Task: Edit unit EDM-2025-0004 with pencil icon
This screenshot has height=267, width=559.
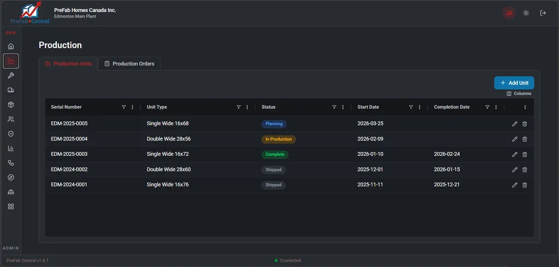Action: click(514, 139)
